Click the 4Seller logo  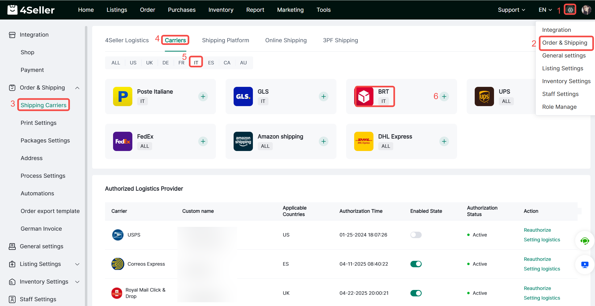pyautogui.click(x=31, y=10)
